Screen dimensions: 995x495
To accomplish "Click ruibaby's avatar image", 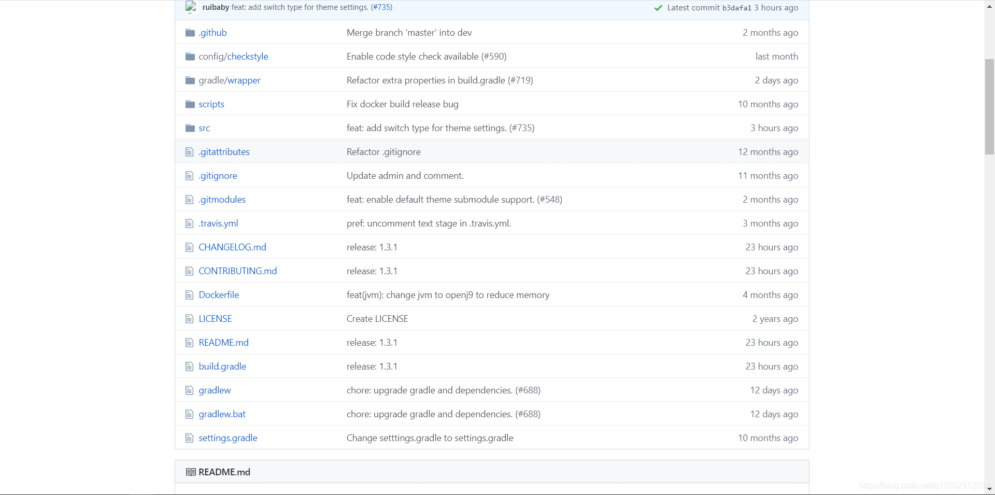I will tap(191, 7).
